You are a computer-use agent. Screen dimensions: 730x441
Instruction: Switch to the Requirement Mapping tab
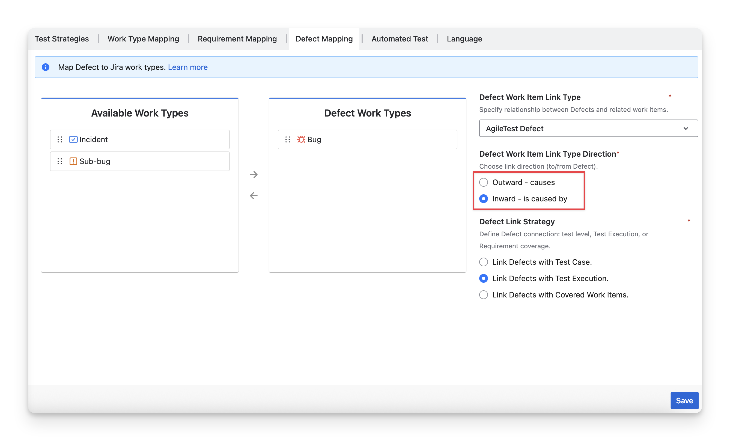pos(237,39)
